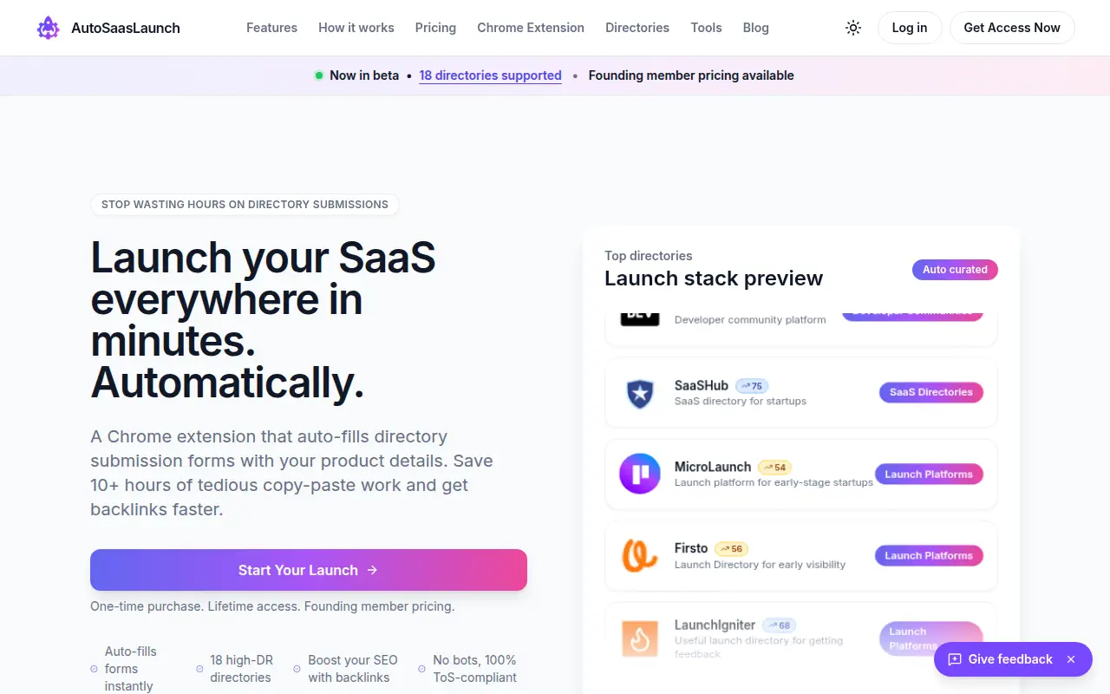Click the Get Access Now button
Screen dimensions: 1110x694
coord(1012,28)
